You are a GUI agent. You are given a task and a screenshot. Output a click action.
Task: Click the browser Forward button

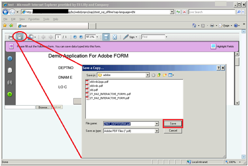click(12, 12)
